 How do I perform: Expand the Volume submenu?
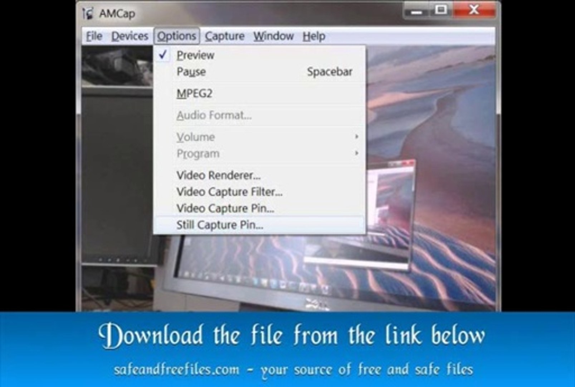(260, 137)
